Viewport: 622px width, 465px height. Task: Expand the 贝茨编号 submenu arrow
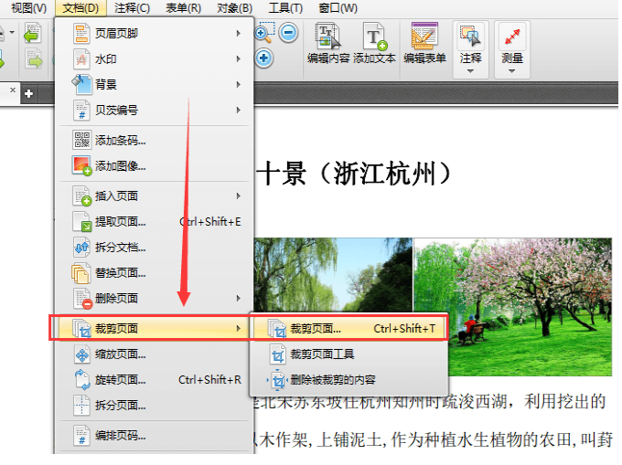pos(239,111)
